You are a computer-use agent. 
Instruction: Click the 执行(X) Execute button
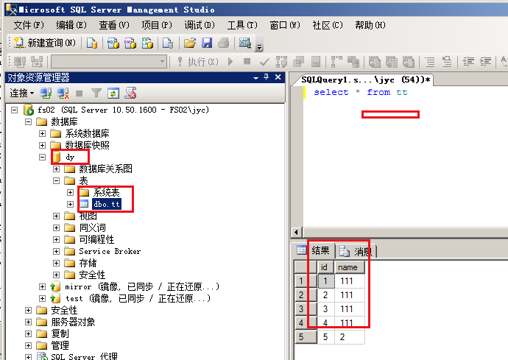tap(198, 62)
